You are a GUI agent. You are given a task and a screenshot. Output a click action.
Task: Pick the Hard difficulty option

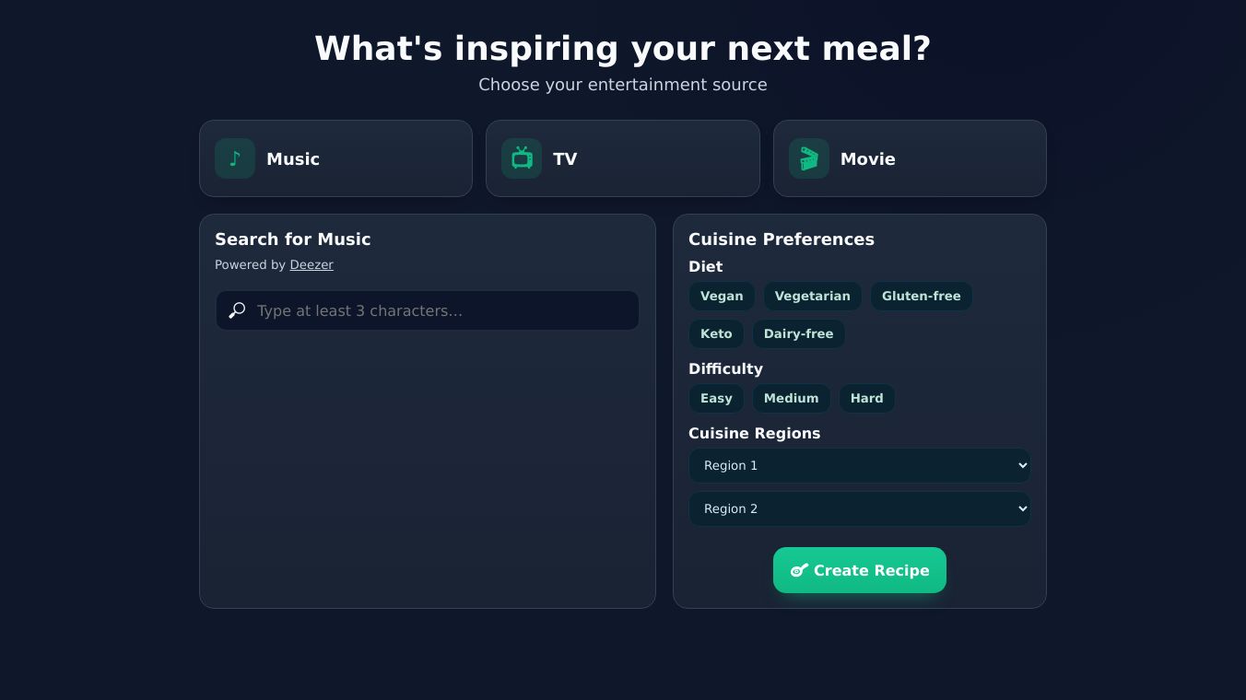pyautogui.click(x=866, y=398)
